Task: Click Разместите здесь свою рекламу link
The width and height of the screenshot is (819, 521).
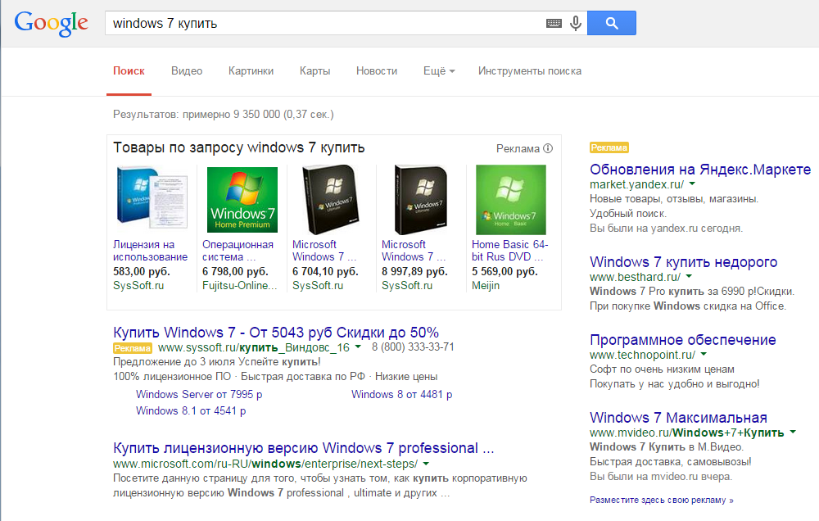Action: tap(661, 500)
